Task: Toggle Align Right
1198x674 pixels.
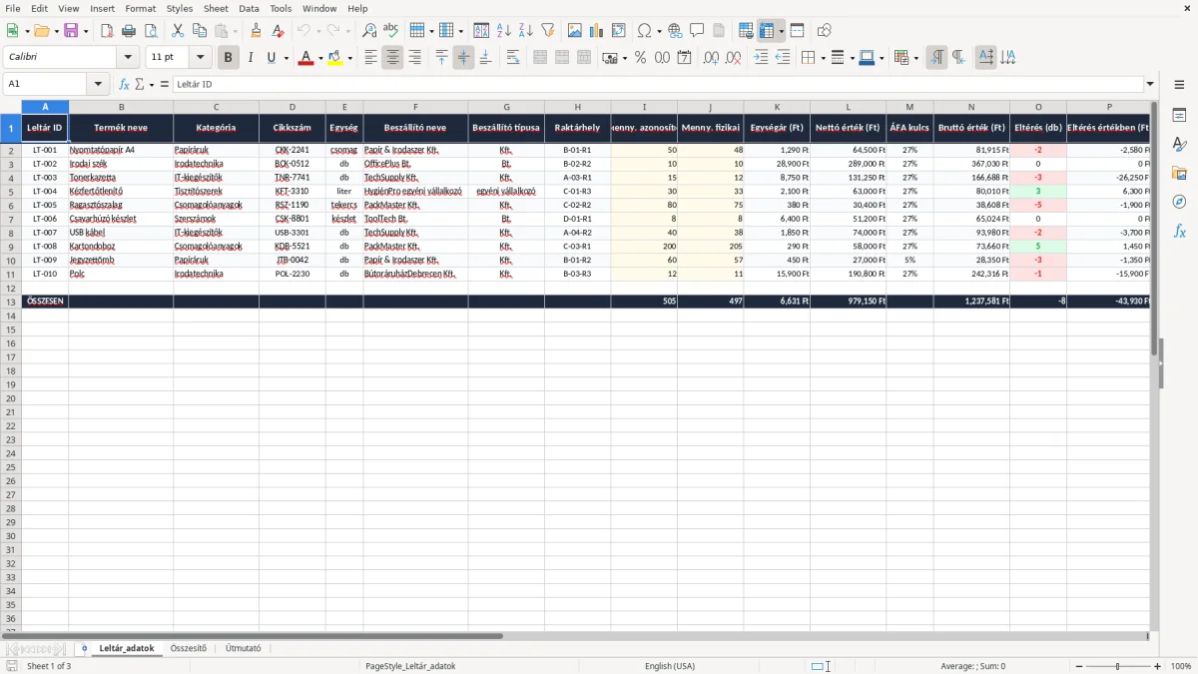Action: (x=414, y=58)
